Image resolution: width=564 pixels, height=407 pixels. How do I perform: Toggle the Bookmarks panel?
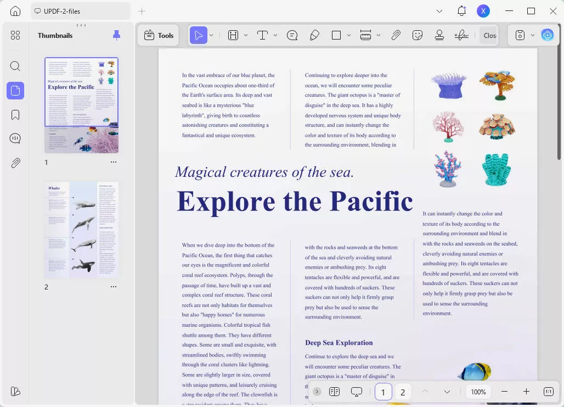(15, 114)
